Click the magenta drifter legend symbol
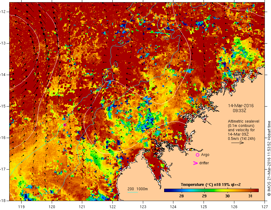The image size is (271, 210). (195, 163)
